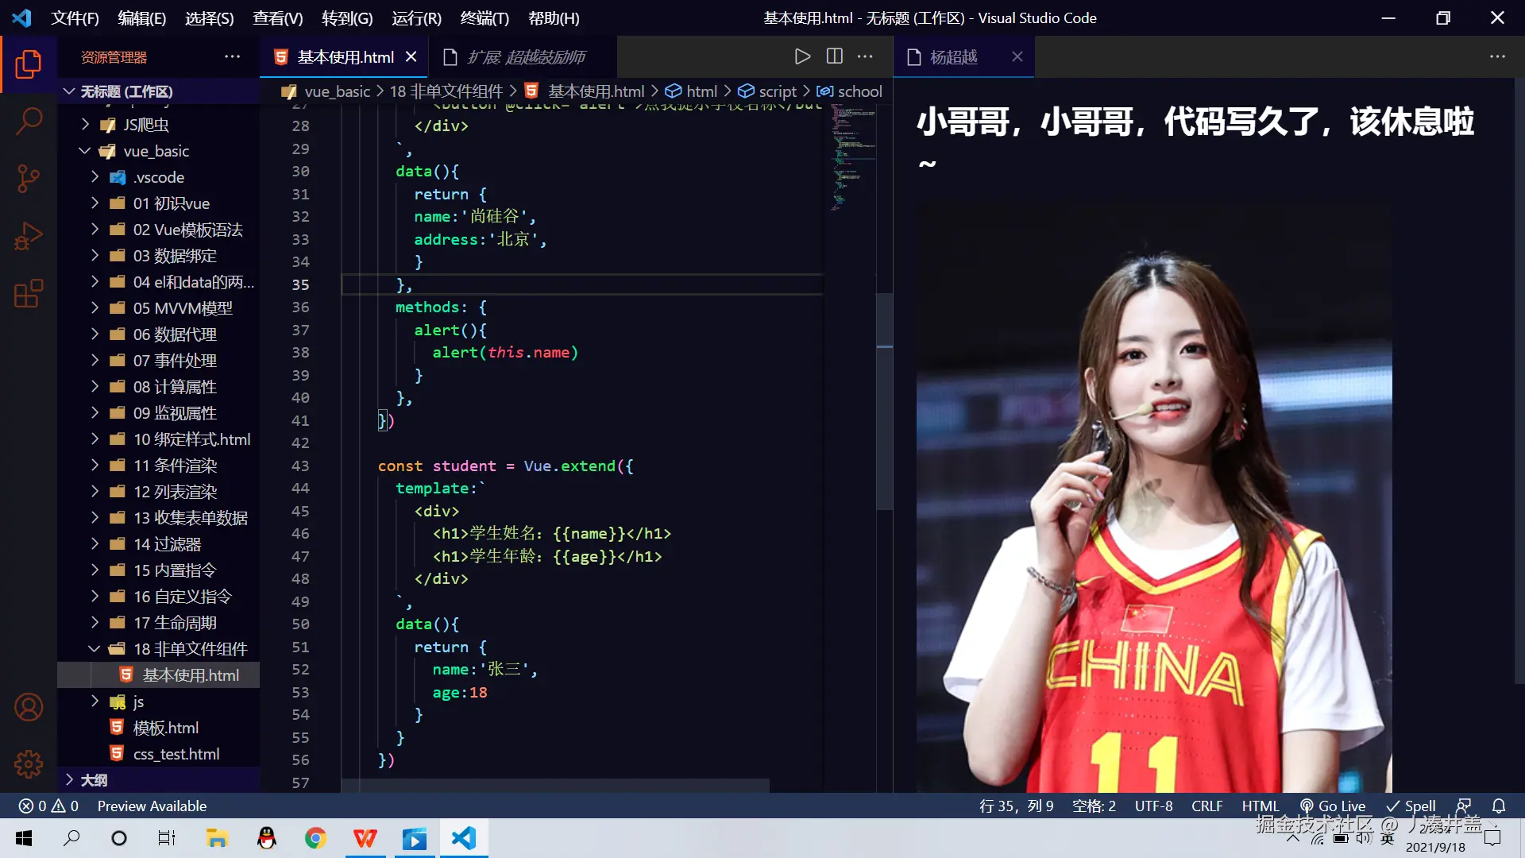Run the file with the play button
Viewport: 1525px width, 858px height.
(x=802, y=56)
